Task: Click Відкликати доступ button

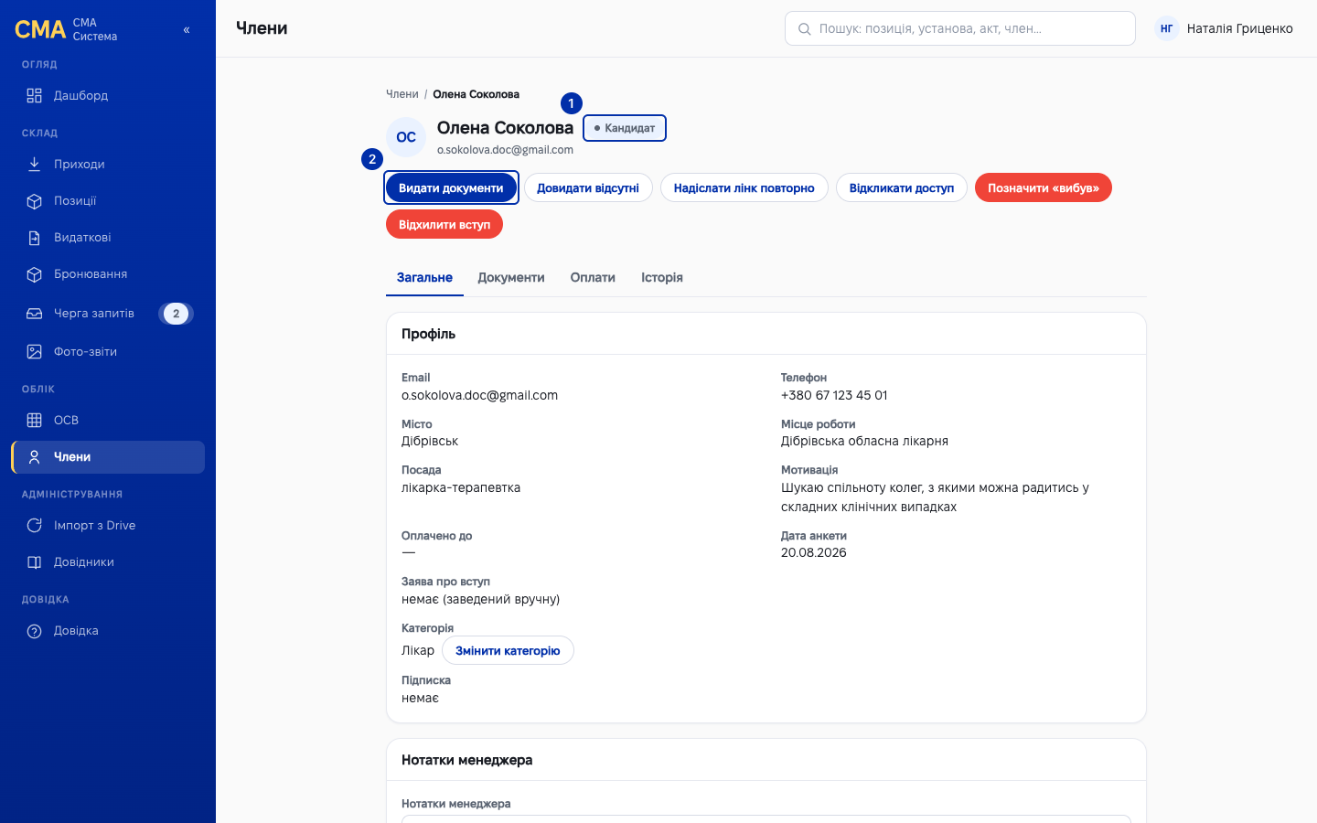Action: [902, 187]
